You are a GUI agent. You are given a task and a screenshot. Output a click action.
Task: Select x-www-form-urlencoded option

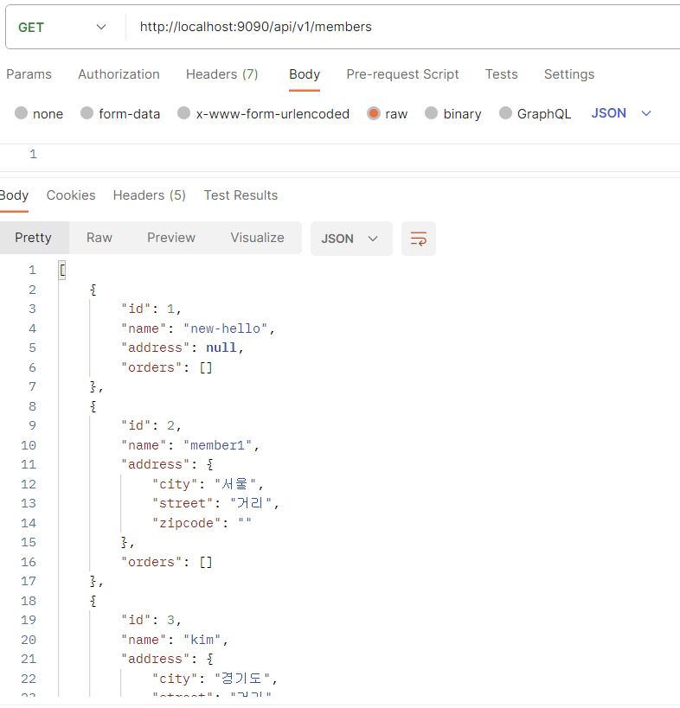point(263,113)
